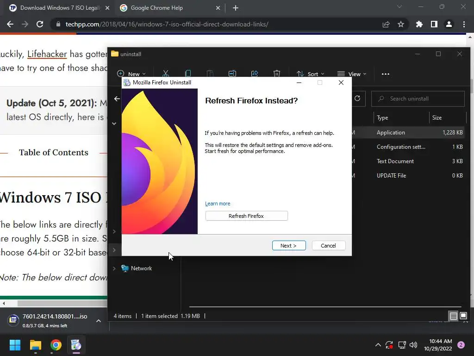Click the Explorer address refresh icon
This screenshot has width=474, height=356.
(357, 98)
